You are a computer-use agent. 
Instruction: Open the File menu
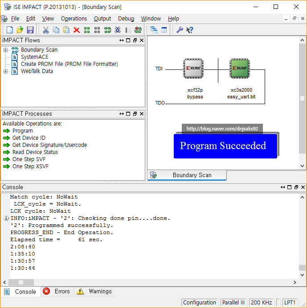pos(15,19)
